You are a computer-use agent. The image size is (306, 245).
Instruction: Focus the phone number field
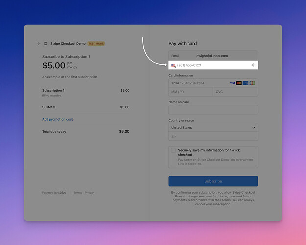pos(213,65)
